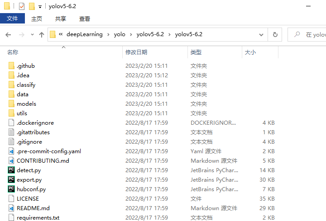Screen dimensions: 326x221
Task: Select the detect.py file name
Action: click(x=29, y=170)
